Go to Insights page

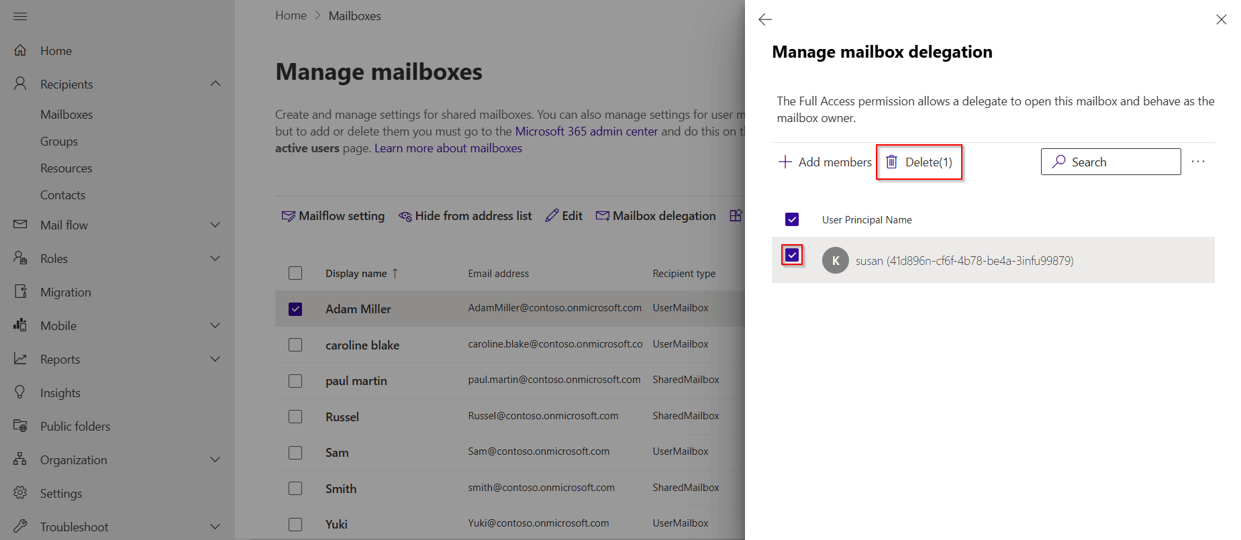click(60, 393)
